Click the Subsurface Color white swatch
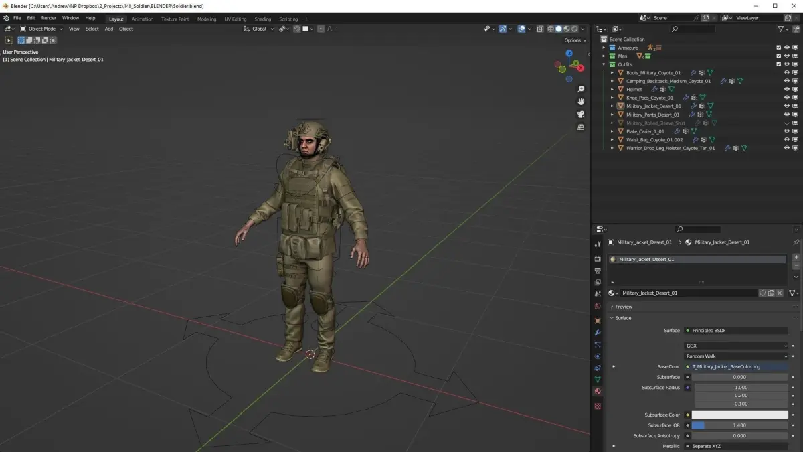 740,415
